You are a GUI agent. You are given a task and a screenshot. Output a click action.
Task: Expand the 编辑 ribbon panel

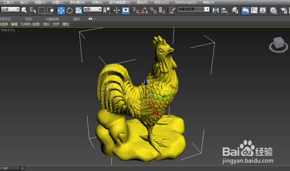click(14, 24)
